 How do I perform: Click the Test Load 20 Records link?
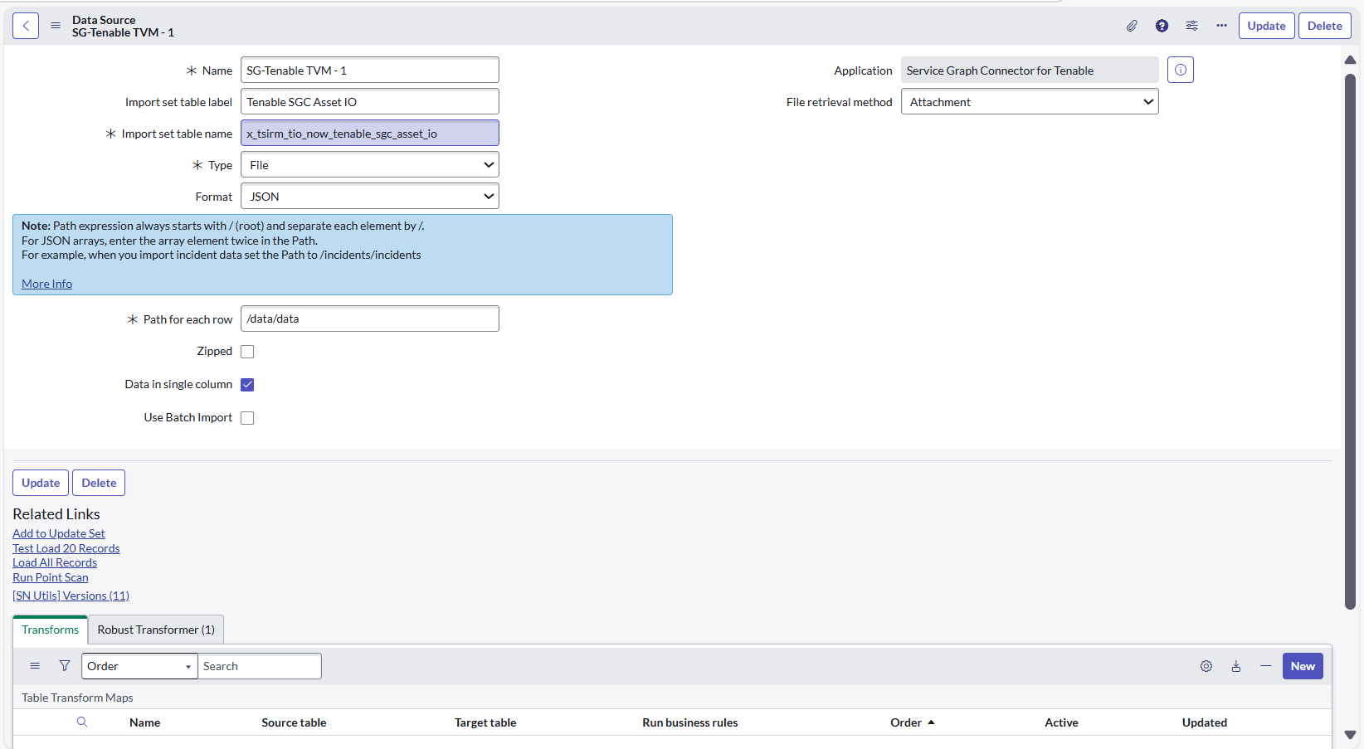(x=66, y=548)
